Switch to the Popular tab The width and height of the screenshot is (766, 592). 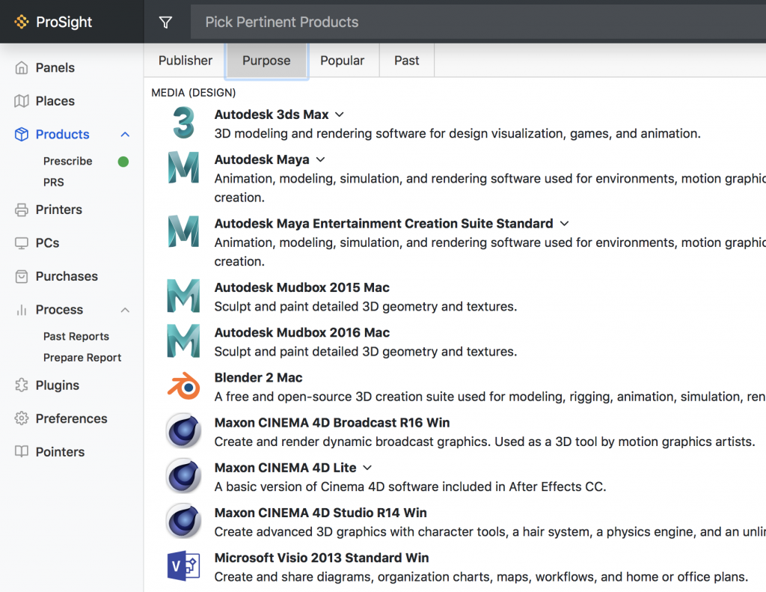pos(343,61)
